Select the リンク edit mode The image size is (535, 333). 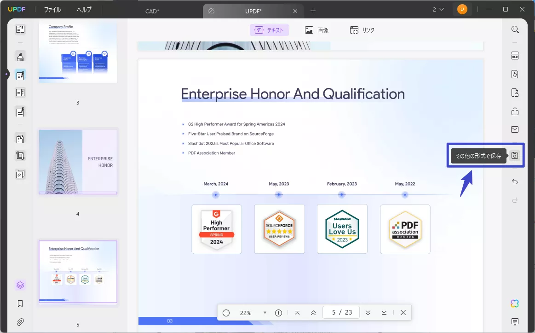[362, 30]
